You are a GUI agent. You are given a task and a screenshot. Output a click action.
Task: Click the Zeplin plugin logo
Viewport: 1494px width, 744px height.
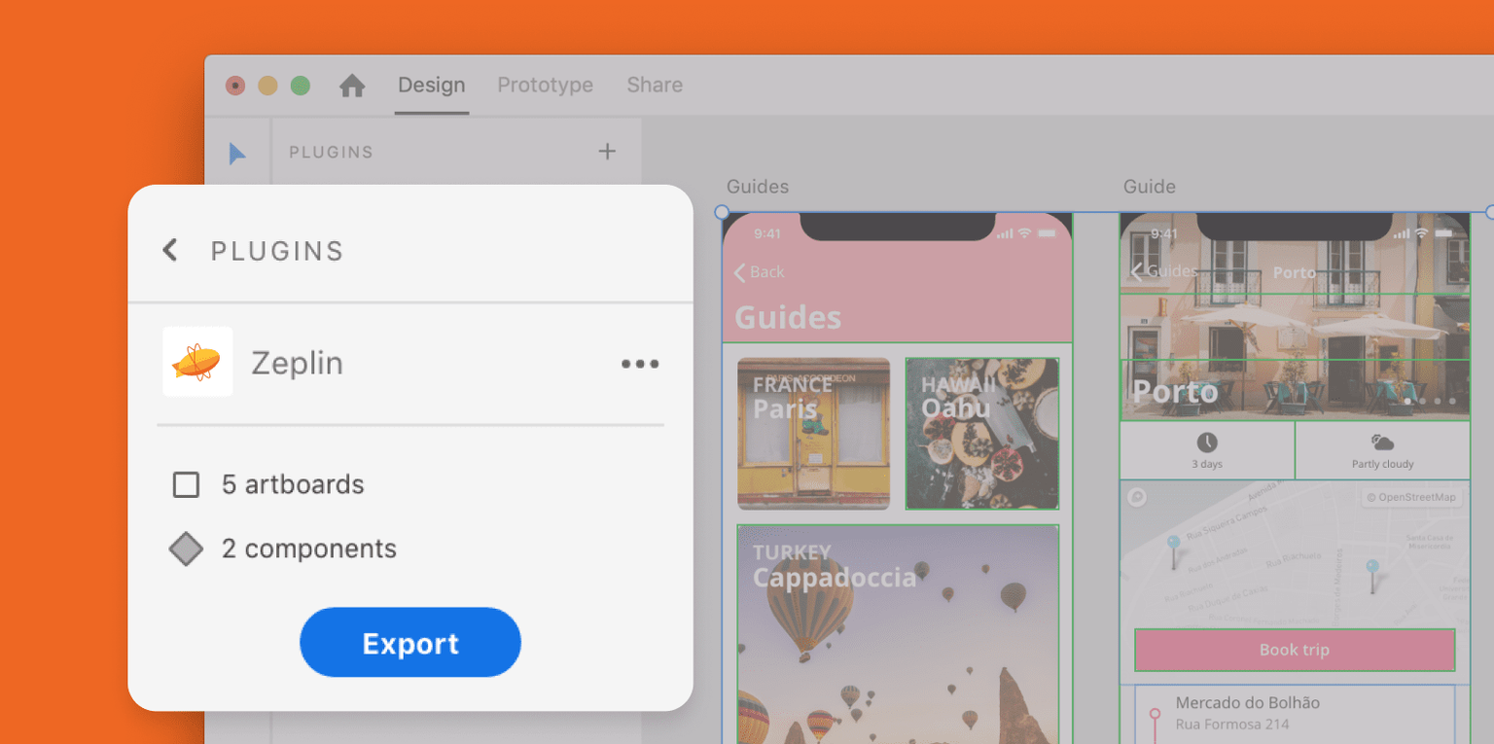pos(197,363)
